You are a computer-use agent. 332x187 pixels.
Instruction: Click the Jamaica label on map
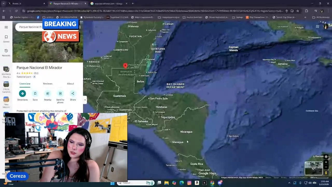282,64
